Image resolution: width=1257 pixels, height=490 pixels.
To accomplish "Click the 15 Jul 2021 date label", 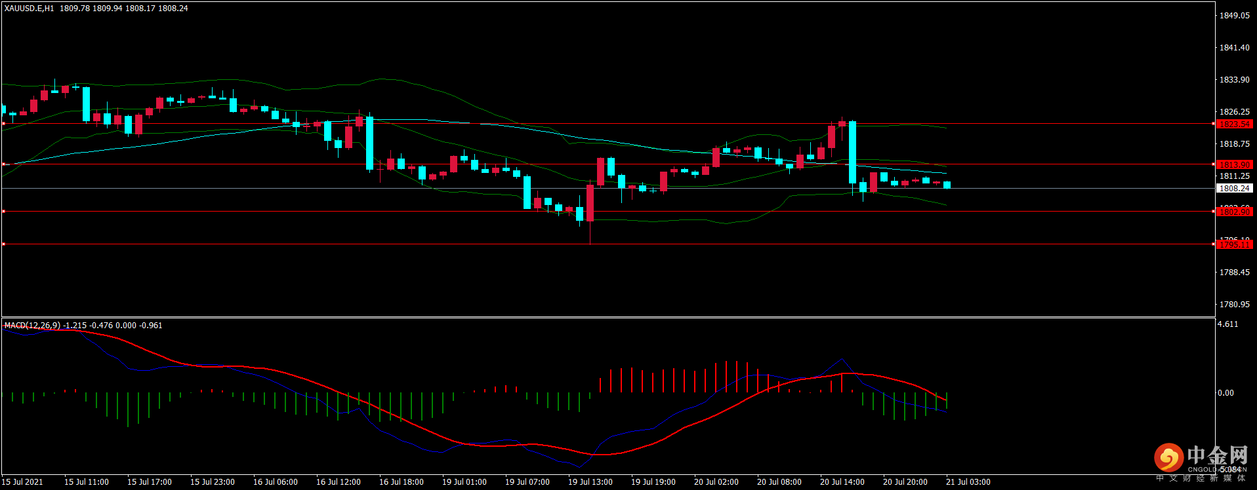I will (22, 482).
